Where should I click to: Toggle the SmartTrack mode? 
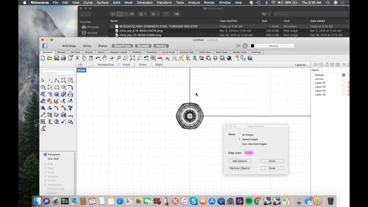(x=122, y=46)
